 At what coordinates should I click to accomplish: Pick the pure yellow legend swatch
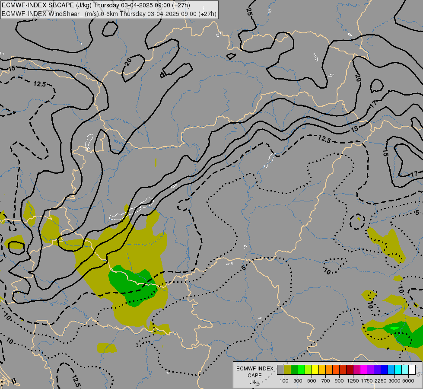315,370
